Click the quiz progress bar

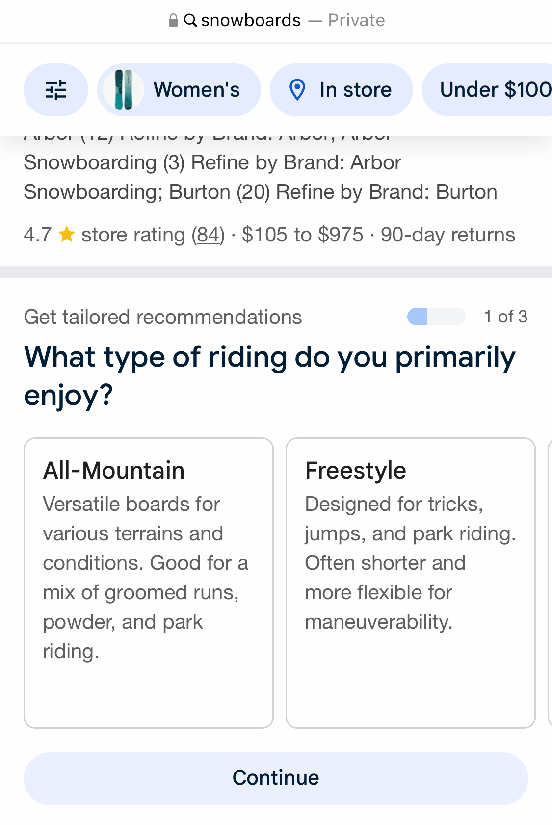pyautogui.click(x=436, y=317)
